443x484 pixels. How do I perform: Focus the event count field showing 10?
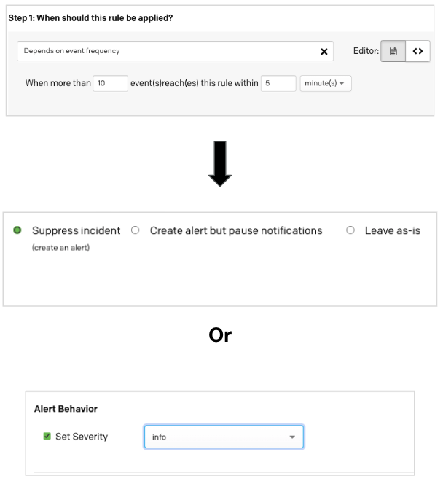point(110,83)
